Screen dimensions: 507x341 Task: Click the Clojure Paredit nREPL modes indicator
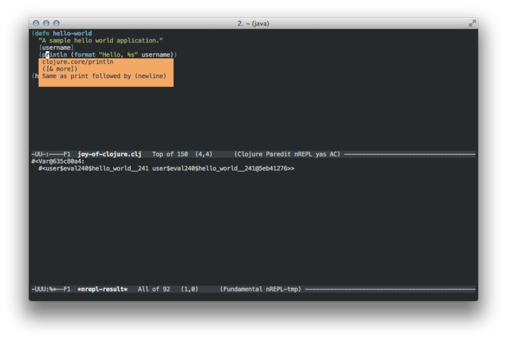287,154
